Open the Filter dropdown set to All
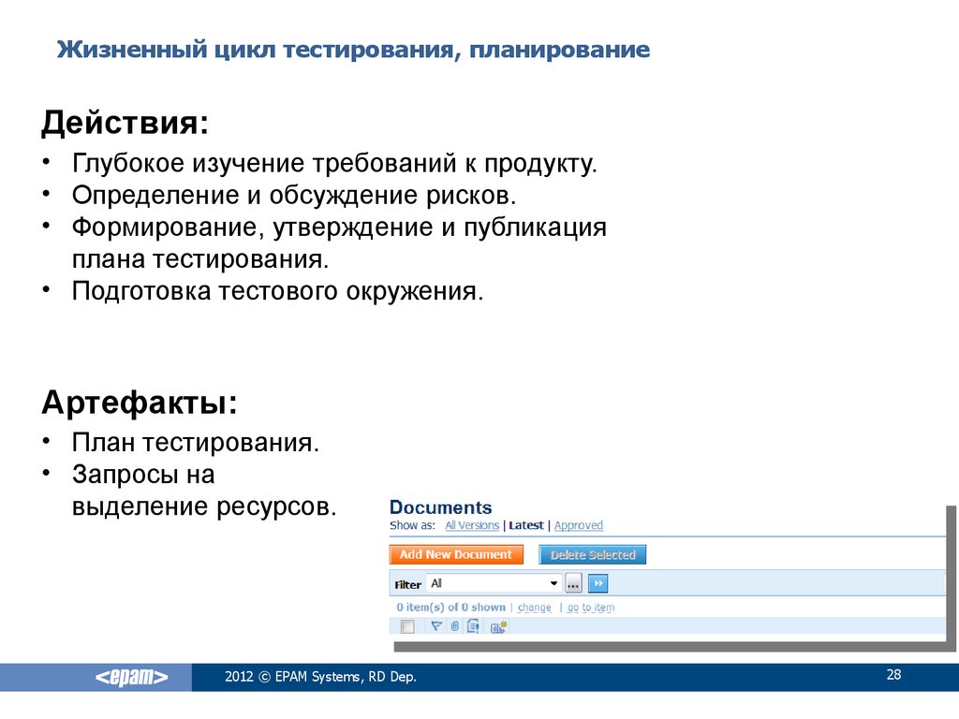Screen dimensions: 959x719 pos(494,584)
